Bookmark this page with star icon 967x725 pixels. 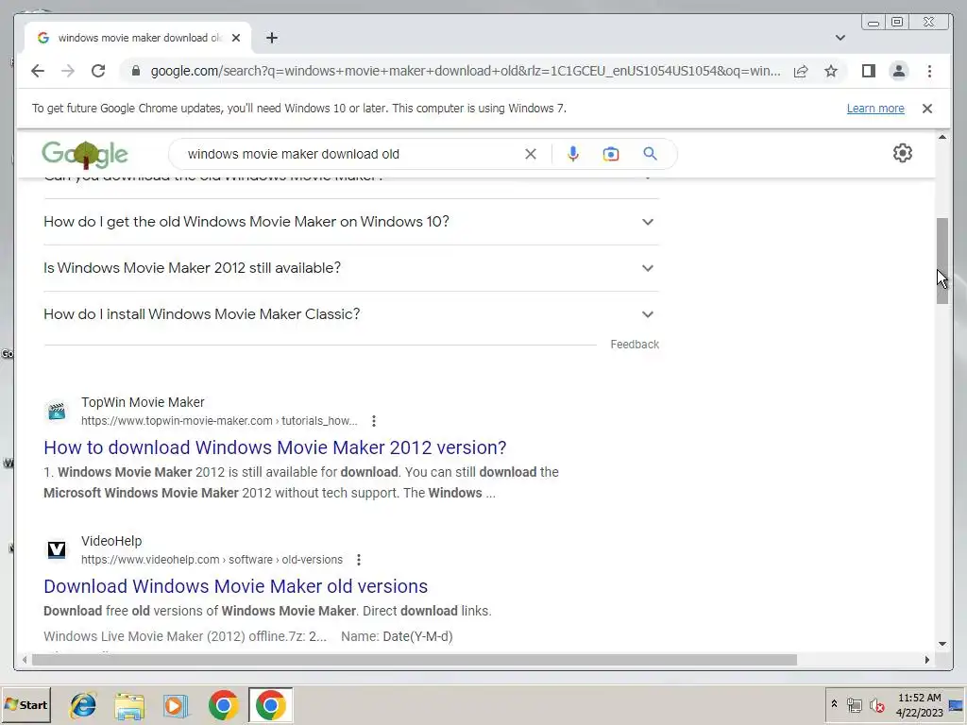[831, 71]
